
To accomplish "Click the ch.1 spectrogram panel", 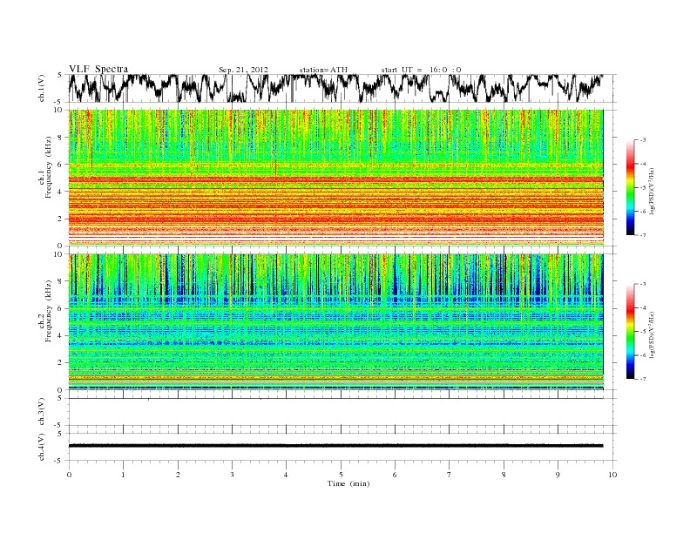I will [335, 178].
